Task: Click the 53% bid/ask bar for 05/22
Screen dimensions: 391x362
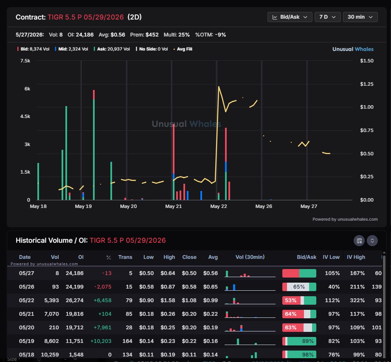Action: (299, 300)
